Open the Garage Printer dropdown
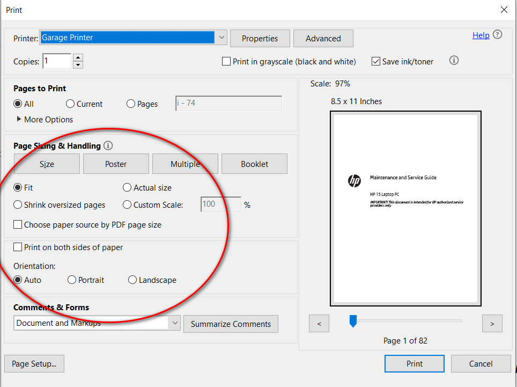This screenshot has width=517, height=387. tap(221, 38)
